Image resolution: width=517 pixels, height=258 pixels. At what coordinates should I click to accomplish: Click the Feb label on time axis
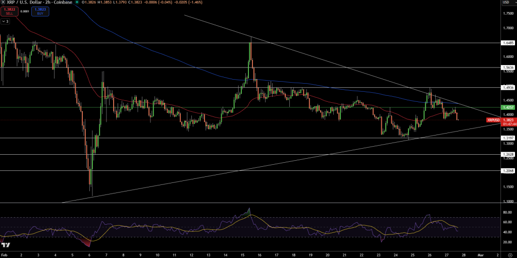click(5, 254)
